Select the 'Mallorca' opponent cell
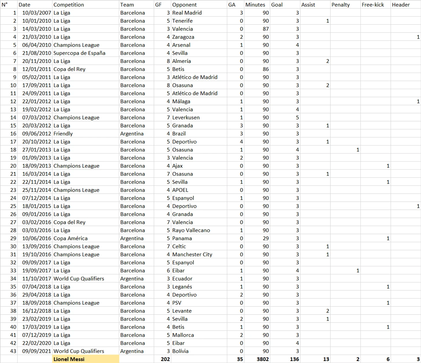Screen dimensions: 421x363 (x=199, y=335)
